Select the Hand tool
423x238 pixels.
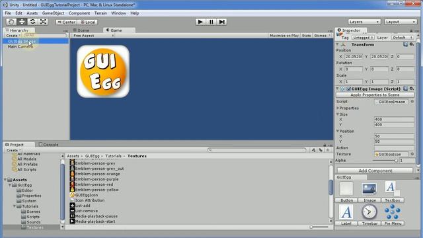pyautogui.click(x=11, y=22)
